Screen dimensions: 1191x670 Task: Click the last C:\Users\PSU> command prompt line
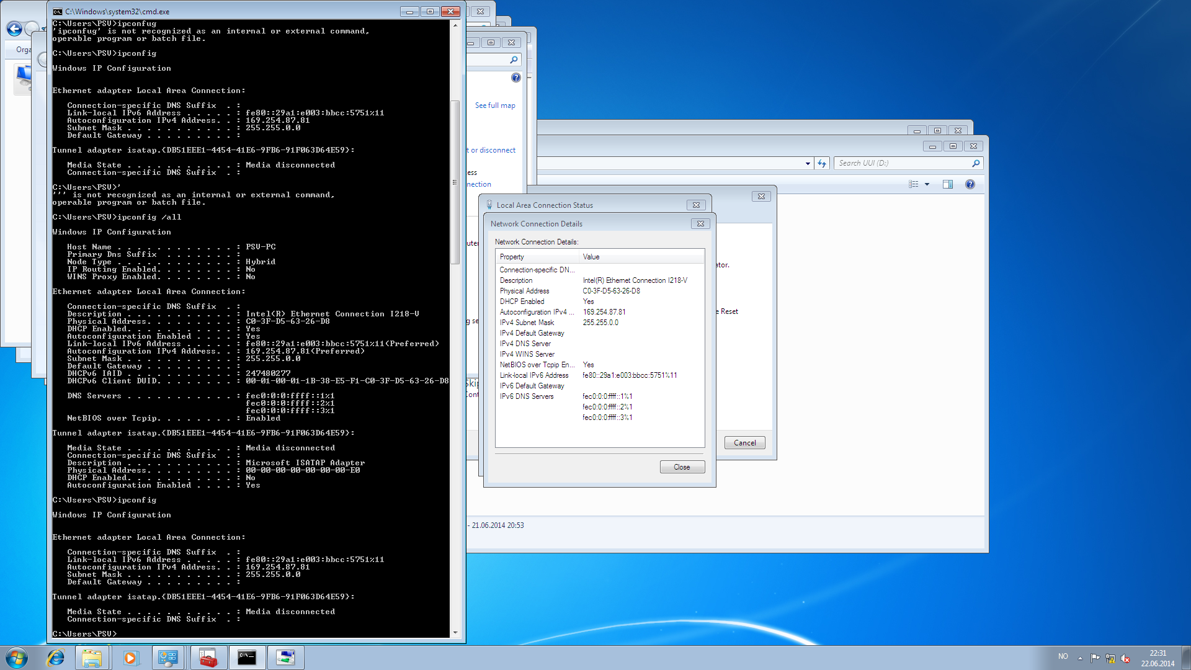[84, 634]
